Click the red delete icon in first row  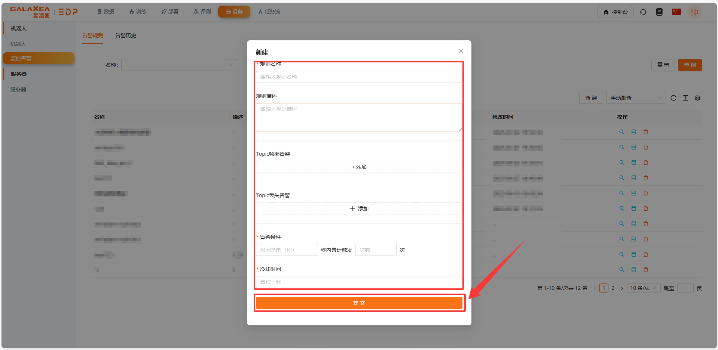click(x=645, y=132)
